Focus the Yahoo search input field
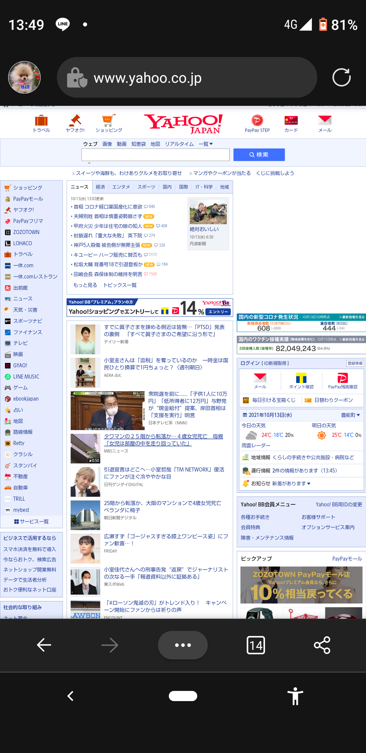Viewport: 366px width, 753px height. tap(156, 155)
